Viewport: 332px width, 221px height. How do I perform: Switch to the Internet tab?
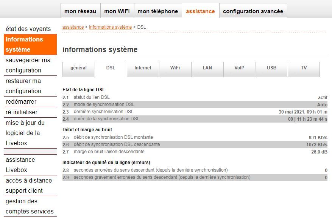pyautogui.click(x=142, y=69)
